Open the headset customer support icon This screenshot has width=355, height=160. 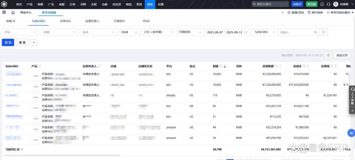click(x=328, y=4)
